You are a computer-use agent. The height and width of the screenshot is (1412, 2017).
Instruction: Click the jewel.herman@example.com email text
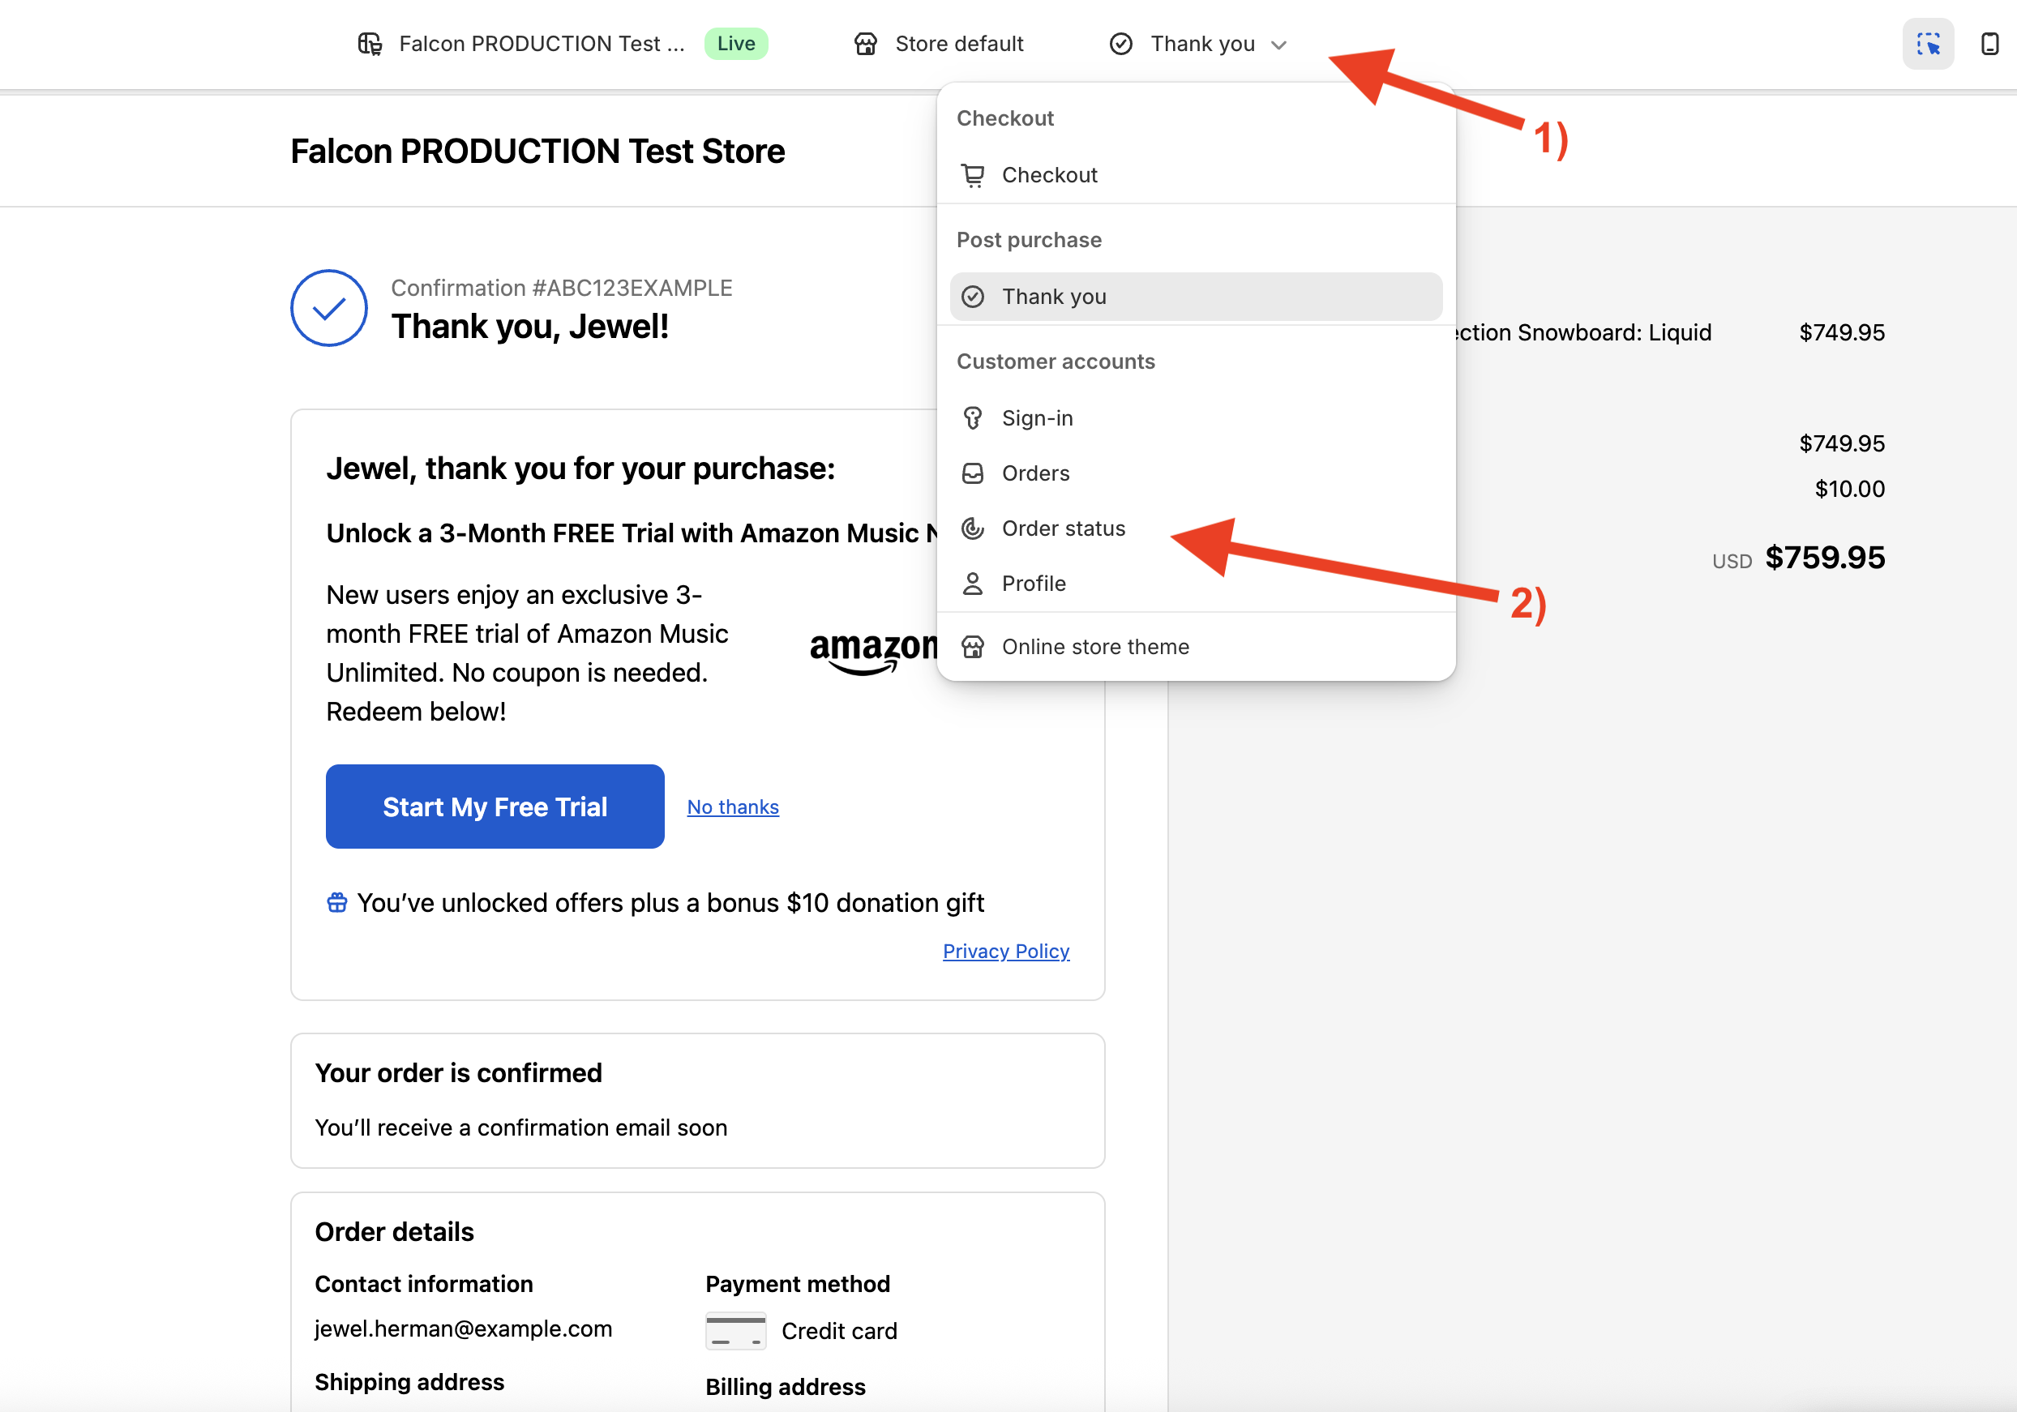(463, 1329)
